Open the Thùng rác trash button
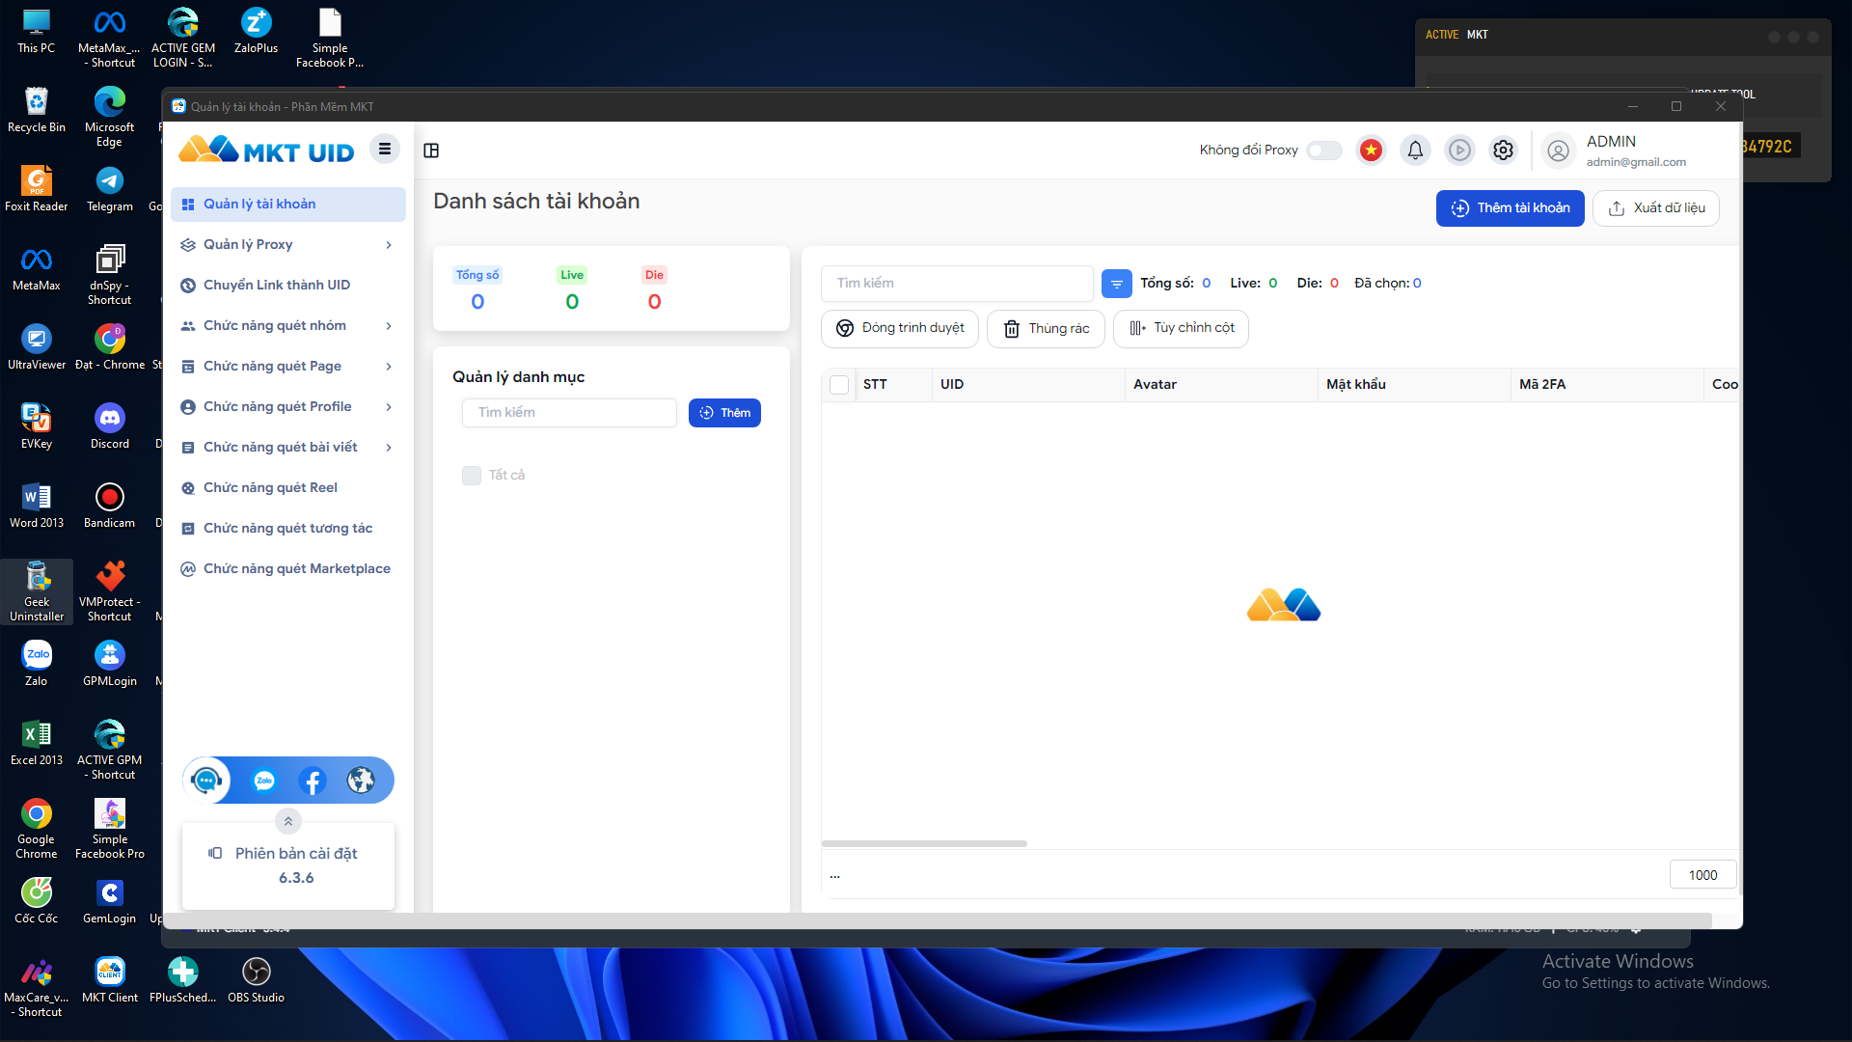 [x=1046, y=329]
